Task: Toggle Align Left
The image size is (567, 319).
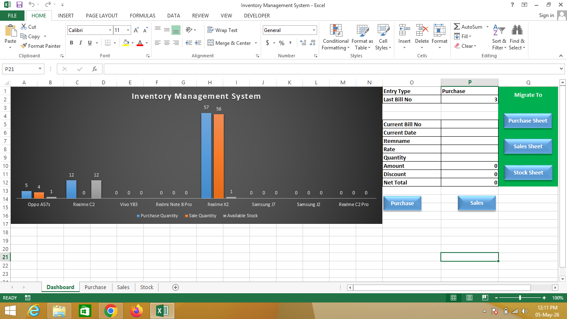Action: point(158,43)
